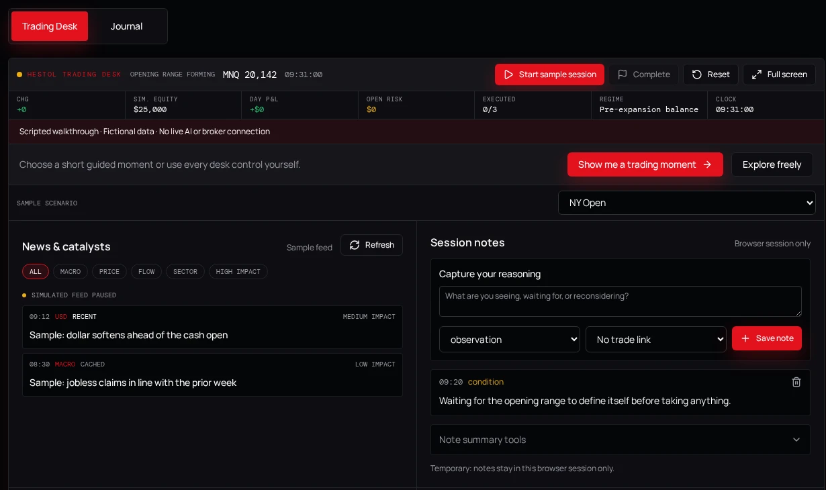This screenshot has height=490, width=826.
Task: Switch to the Trading Desk tab
Action: click(50, 26)
